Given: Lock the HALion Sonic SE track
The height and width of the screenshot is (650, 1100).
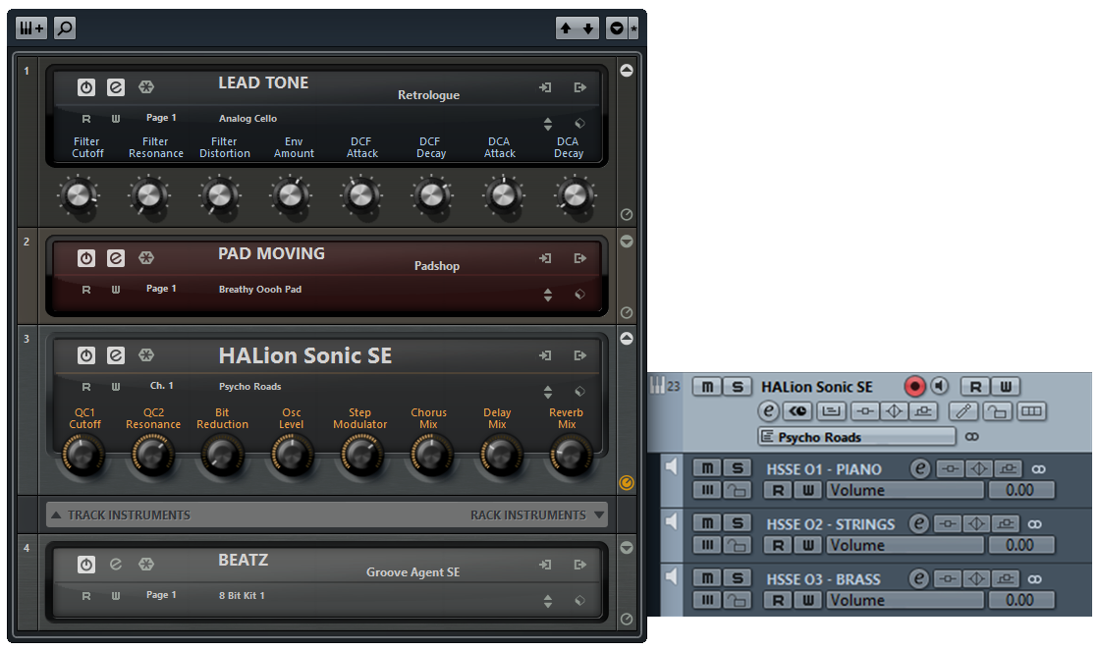Looking at the screenshot, I should pyautogui.click(x=997, y=411).
